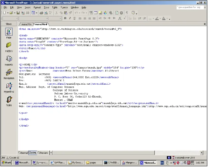
Task: Open Tasks view in Views bar
Action: click(x=9, y=101)
